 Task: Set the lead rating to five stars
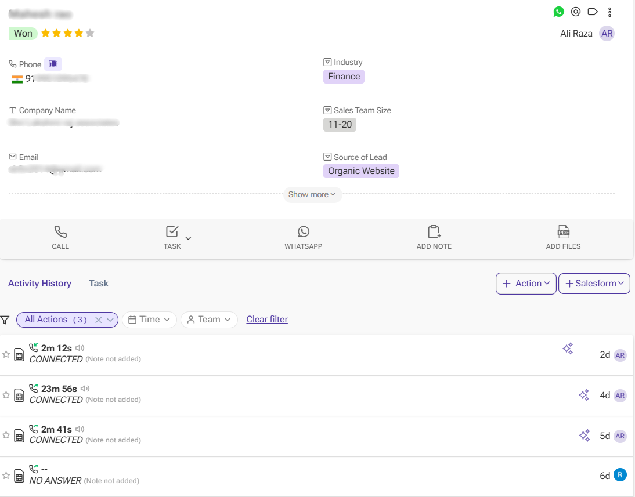click(90, 33)
